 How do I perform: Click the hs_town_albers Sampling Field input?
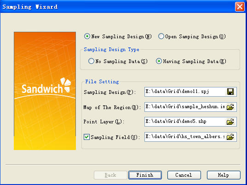(x=185, y=137)
